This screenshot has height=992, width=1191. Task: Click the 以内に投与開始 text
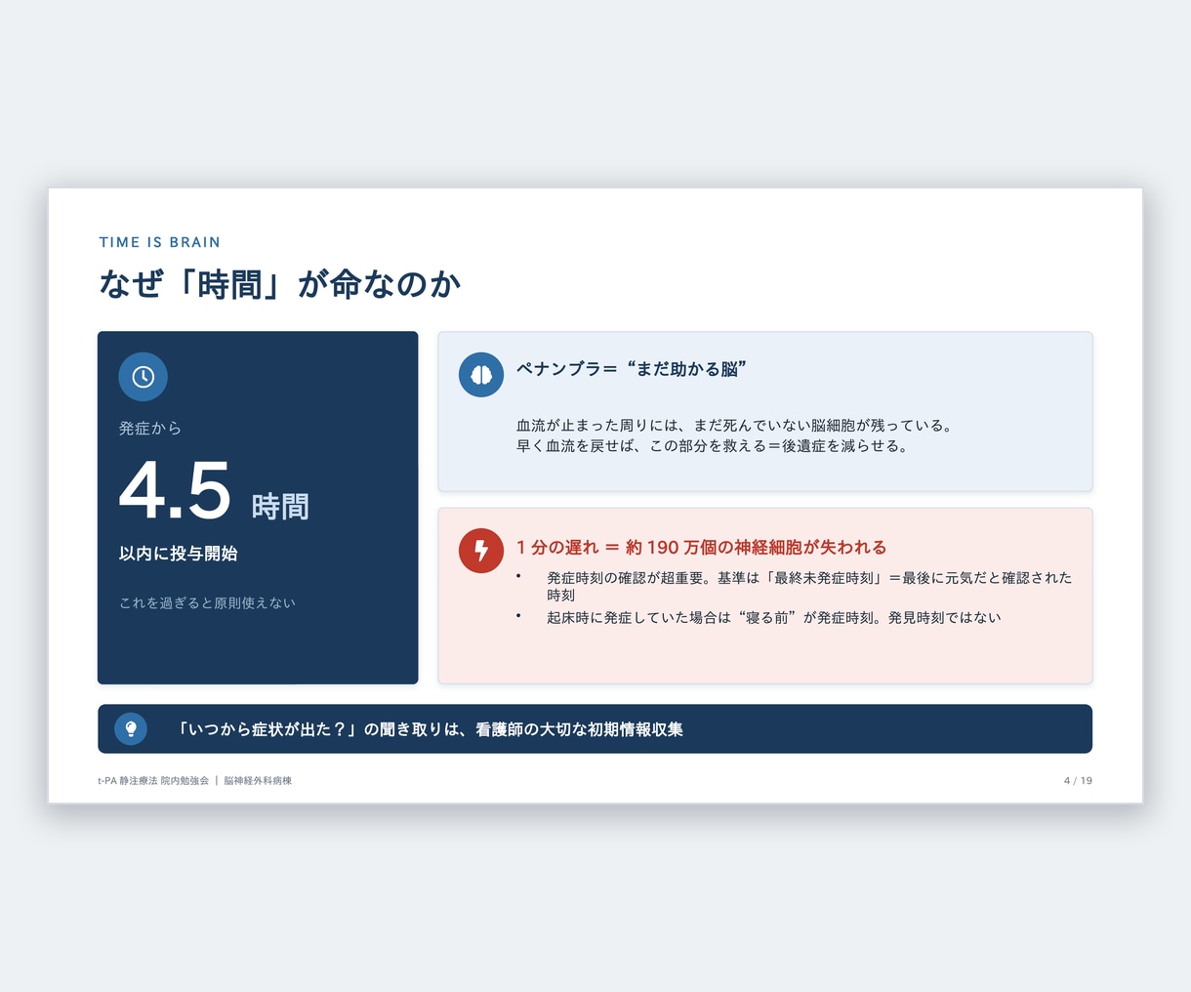click(x=179, y=554)
